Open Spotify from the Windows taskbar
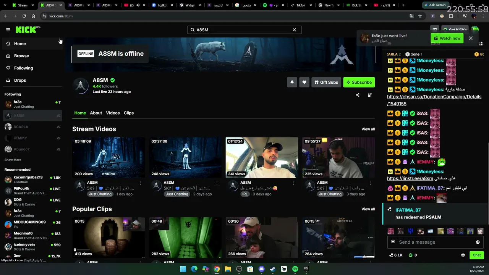 click(295, 269)
